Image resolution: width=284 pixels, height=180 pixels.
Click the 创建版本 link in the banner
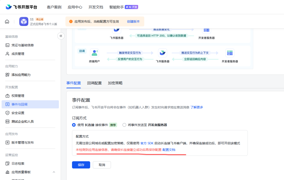click(133, 21)
